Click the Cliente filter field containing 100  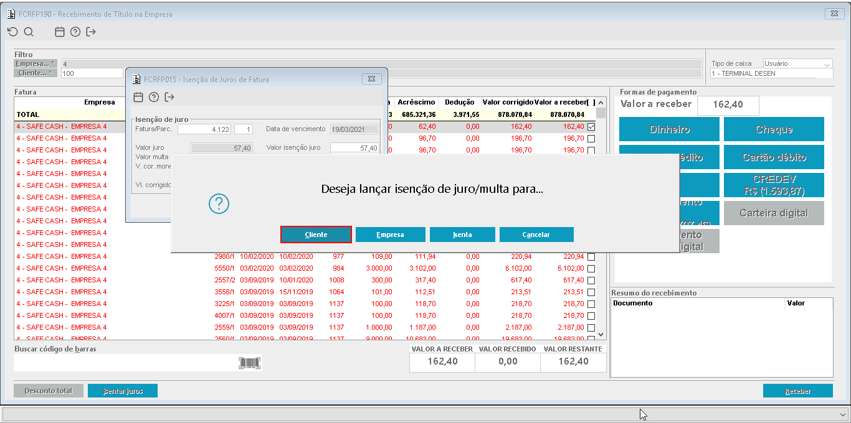[92, 73]
